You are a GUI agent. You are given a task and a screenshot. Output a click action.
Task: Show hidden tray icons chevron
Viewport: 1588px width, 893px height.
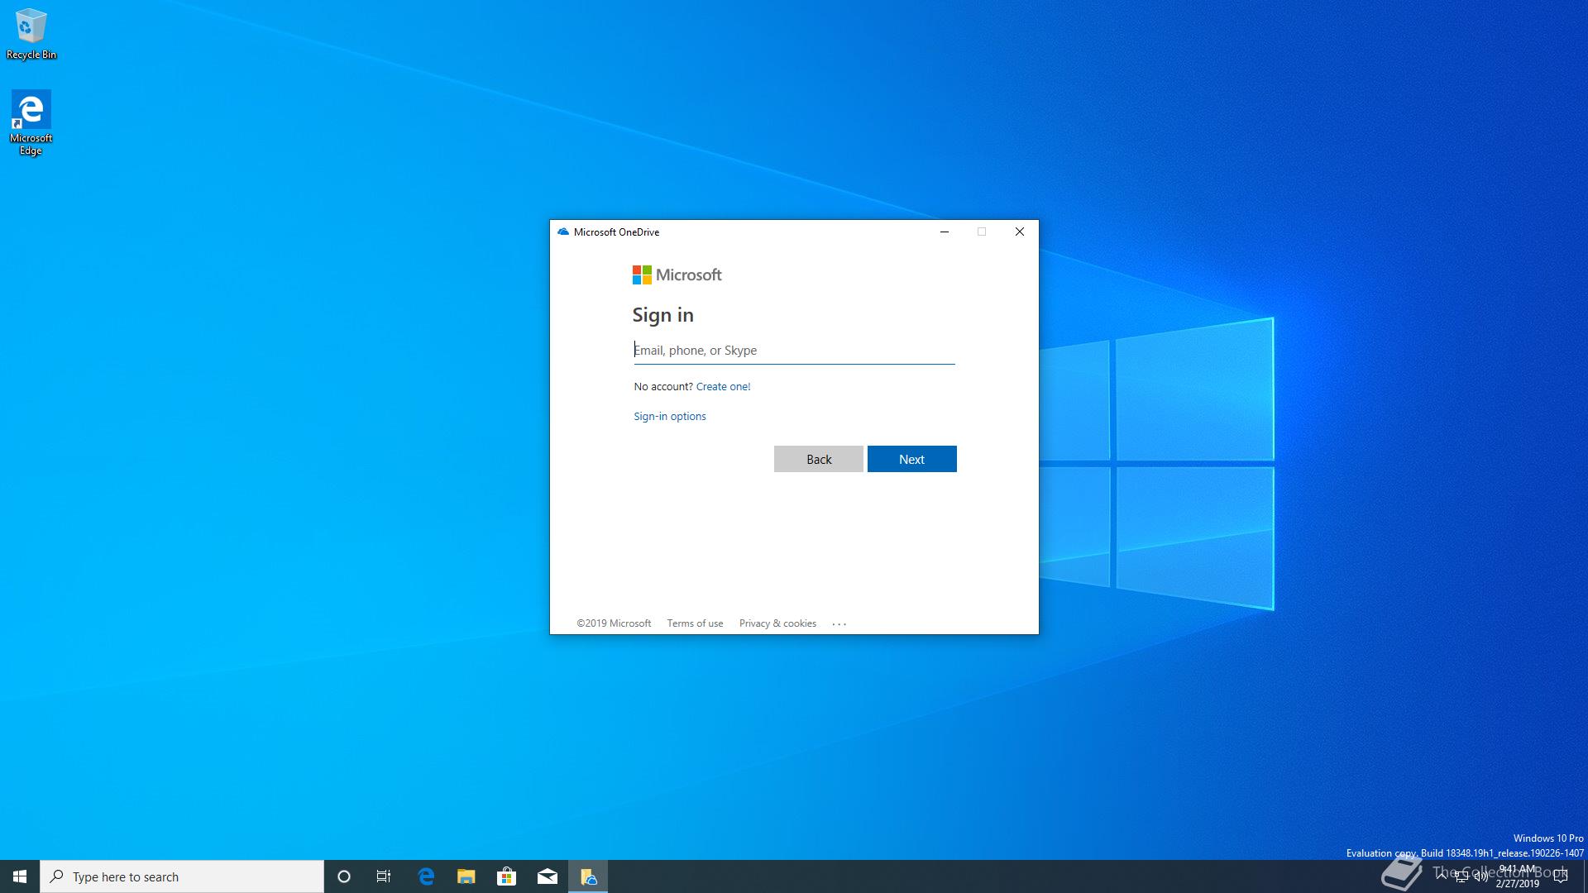coord(1442,876)
